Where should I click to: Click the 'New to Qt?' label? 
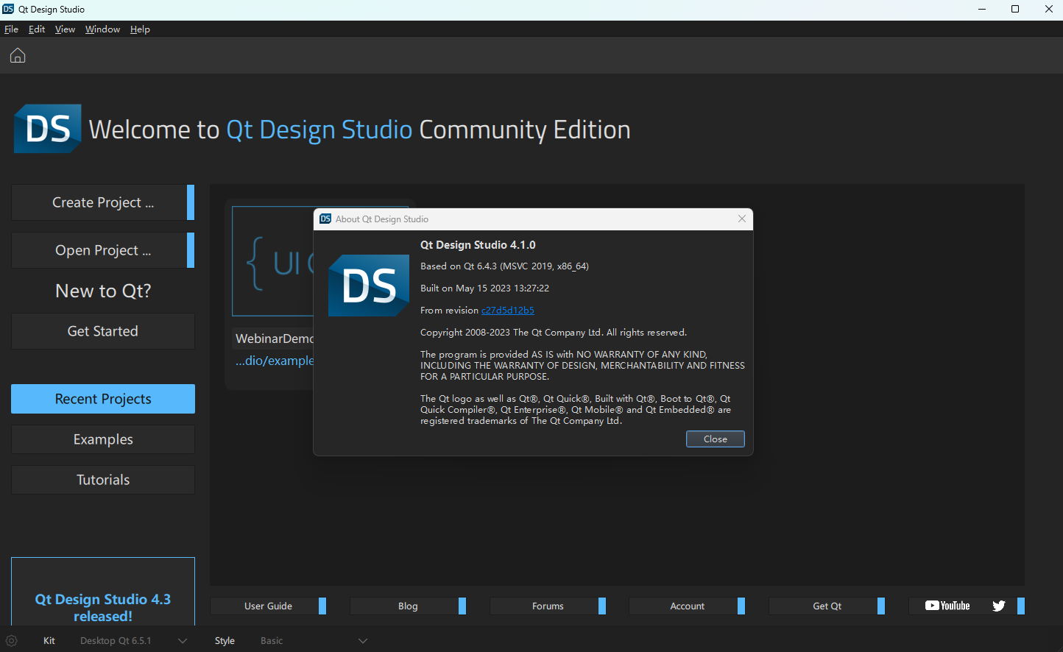[103, 291]
